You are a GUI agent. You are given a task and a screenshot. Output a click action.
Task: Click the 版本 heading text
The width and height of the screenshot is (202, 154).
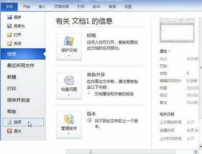tap(91, 114)
